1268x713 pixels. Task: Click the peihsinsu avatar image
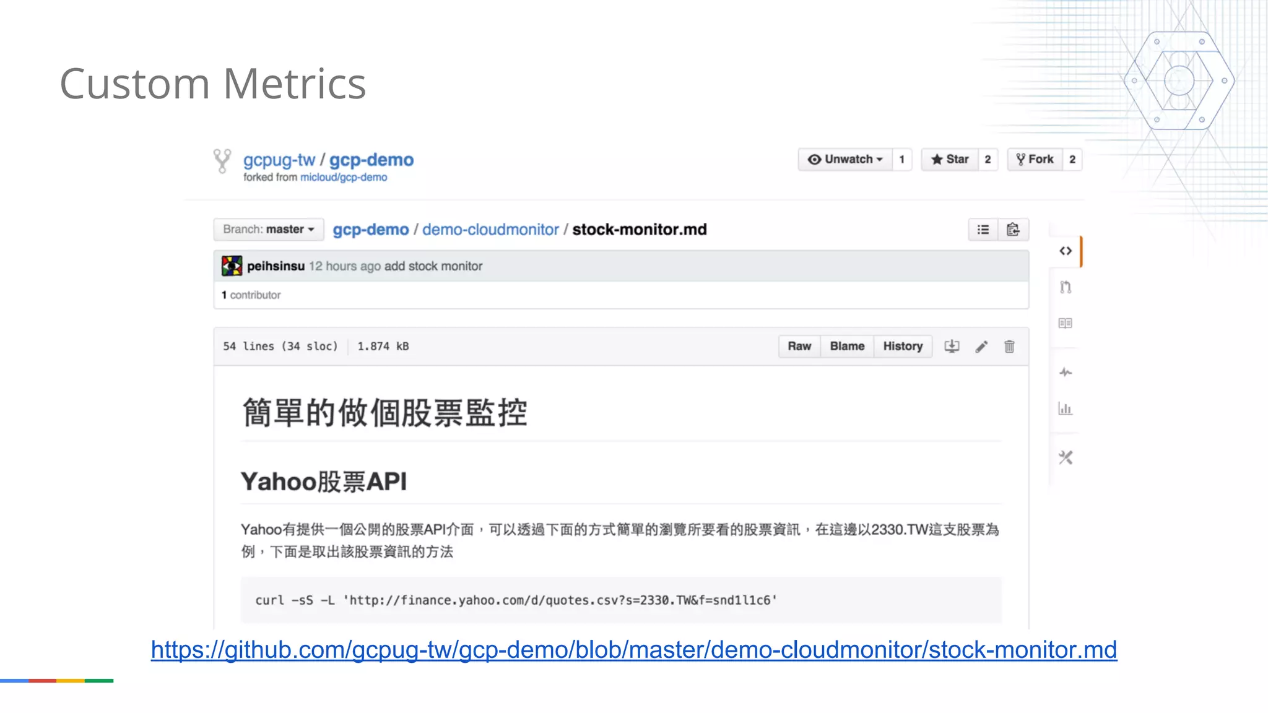232,266
